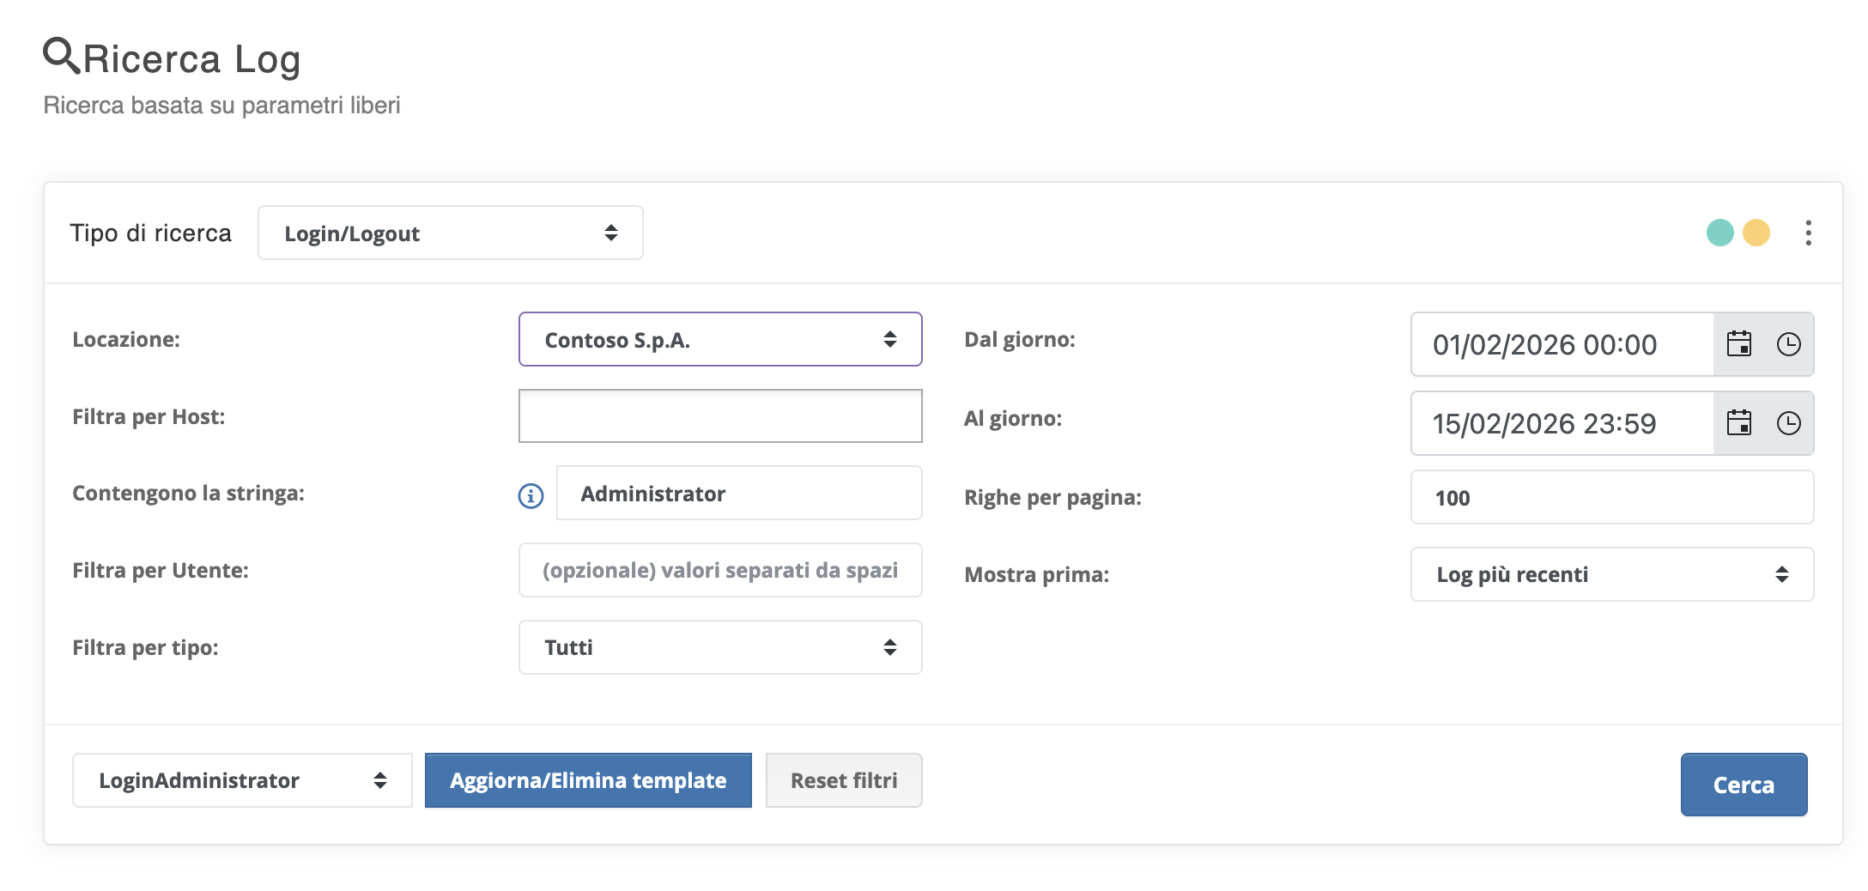Open the Mostra prima dropdown

coord(1611,574)
